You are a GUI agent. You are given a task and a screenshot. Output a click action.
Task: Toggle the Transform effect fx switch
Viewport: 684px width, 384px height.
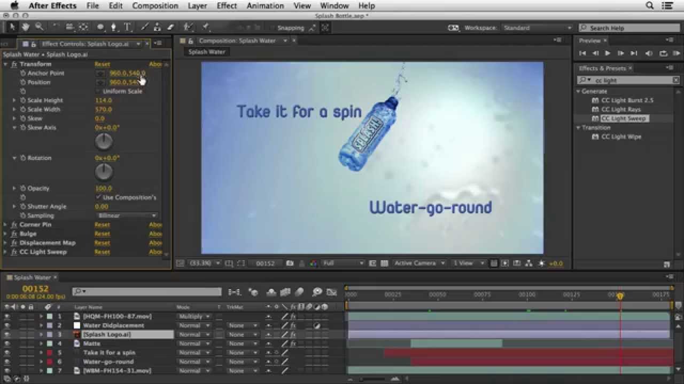click(14, 64)
